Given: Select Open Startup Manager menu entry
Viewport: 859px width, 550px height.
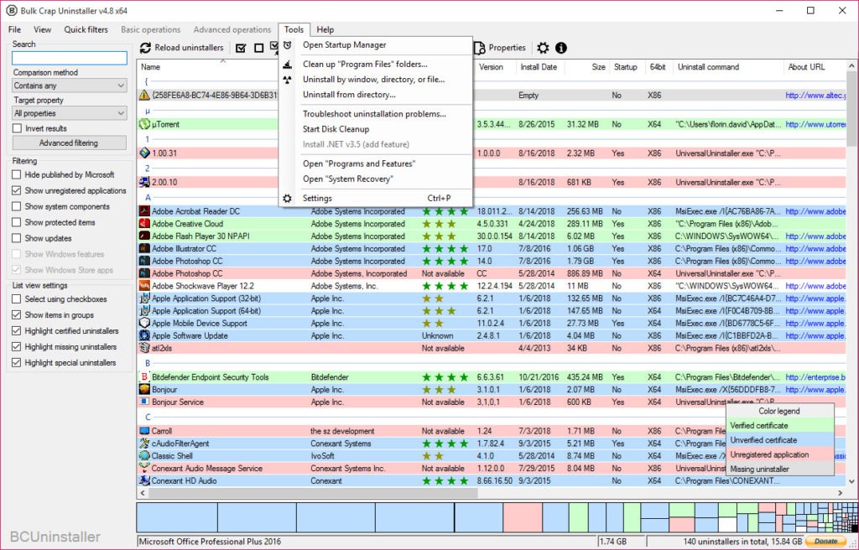Looking at the screenshot, I should click(x=345, y=45).
